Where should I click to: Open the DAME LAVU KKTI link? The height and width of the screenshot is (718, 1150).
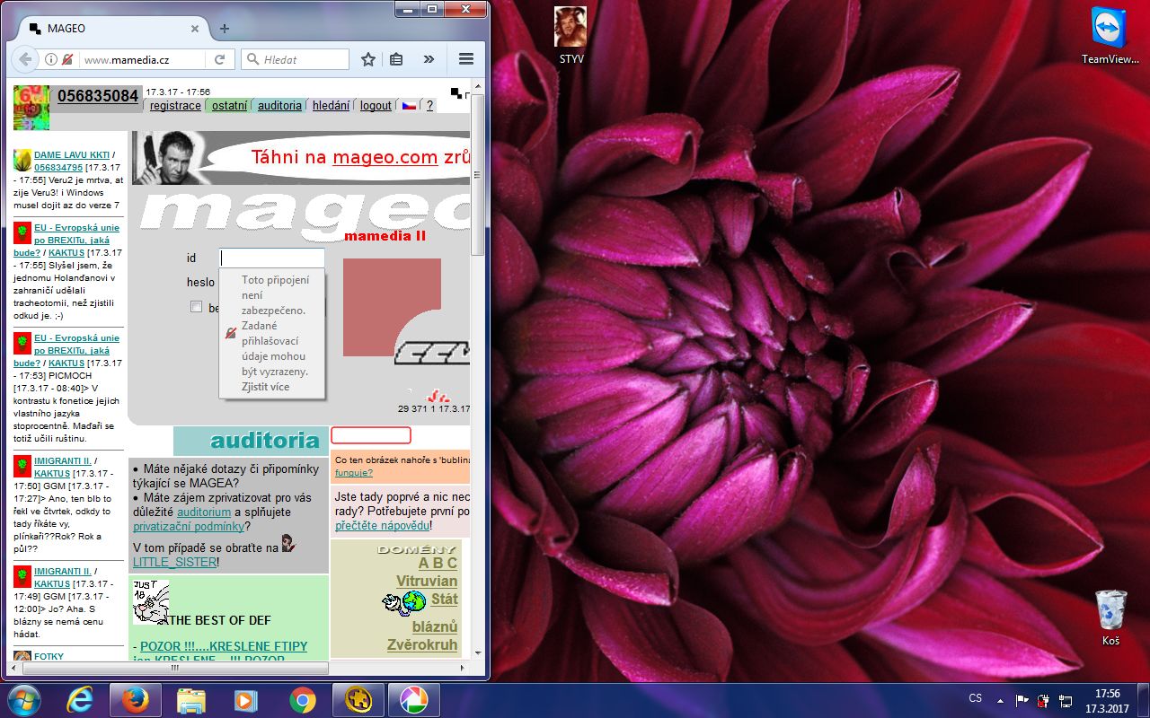(72, 155)
